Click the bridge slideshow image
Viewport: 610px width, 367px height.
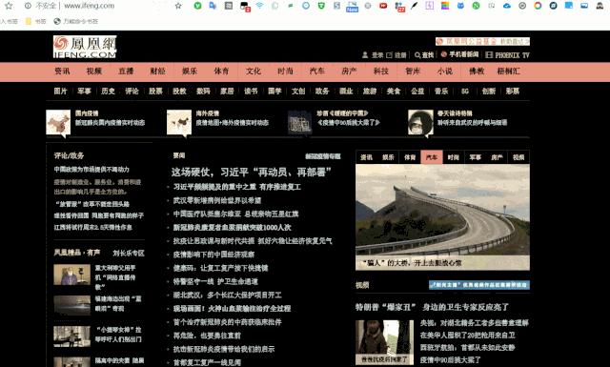point(442,210)
